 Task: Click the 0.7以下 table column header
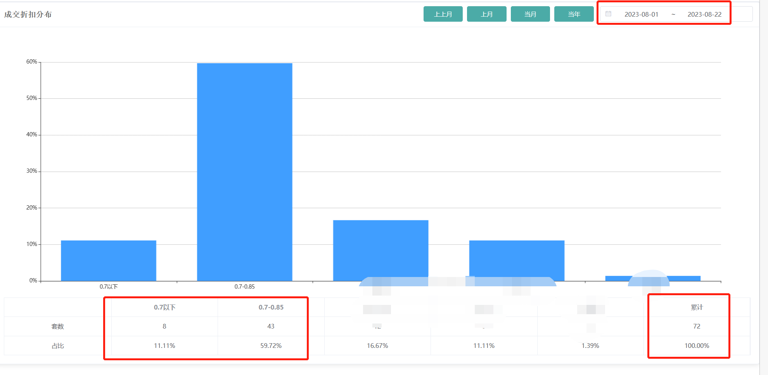(164, 307)
